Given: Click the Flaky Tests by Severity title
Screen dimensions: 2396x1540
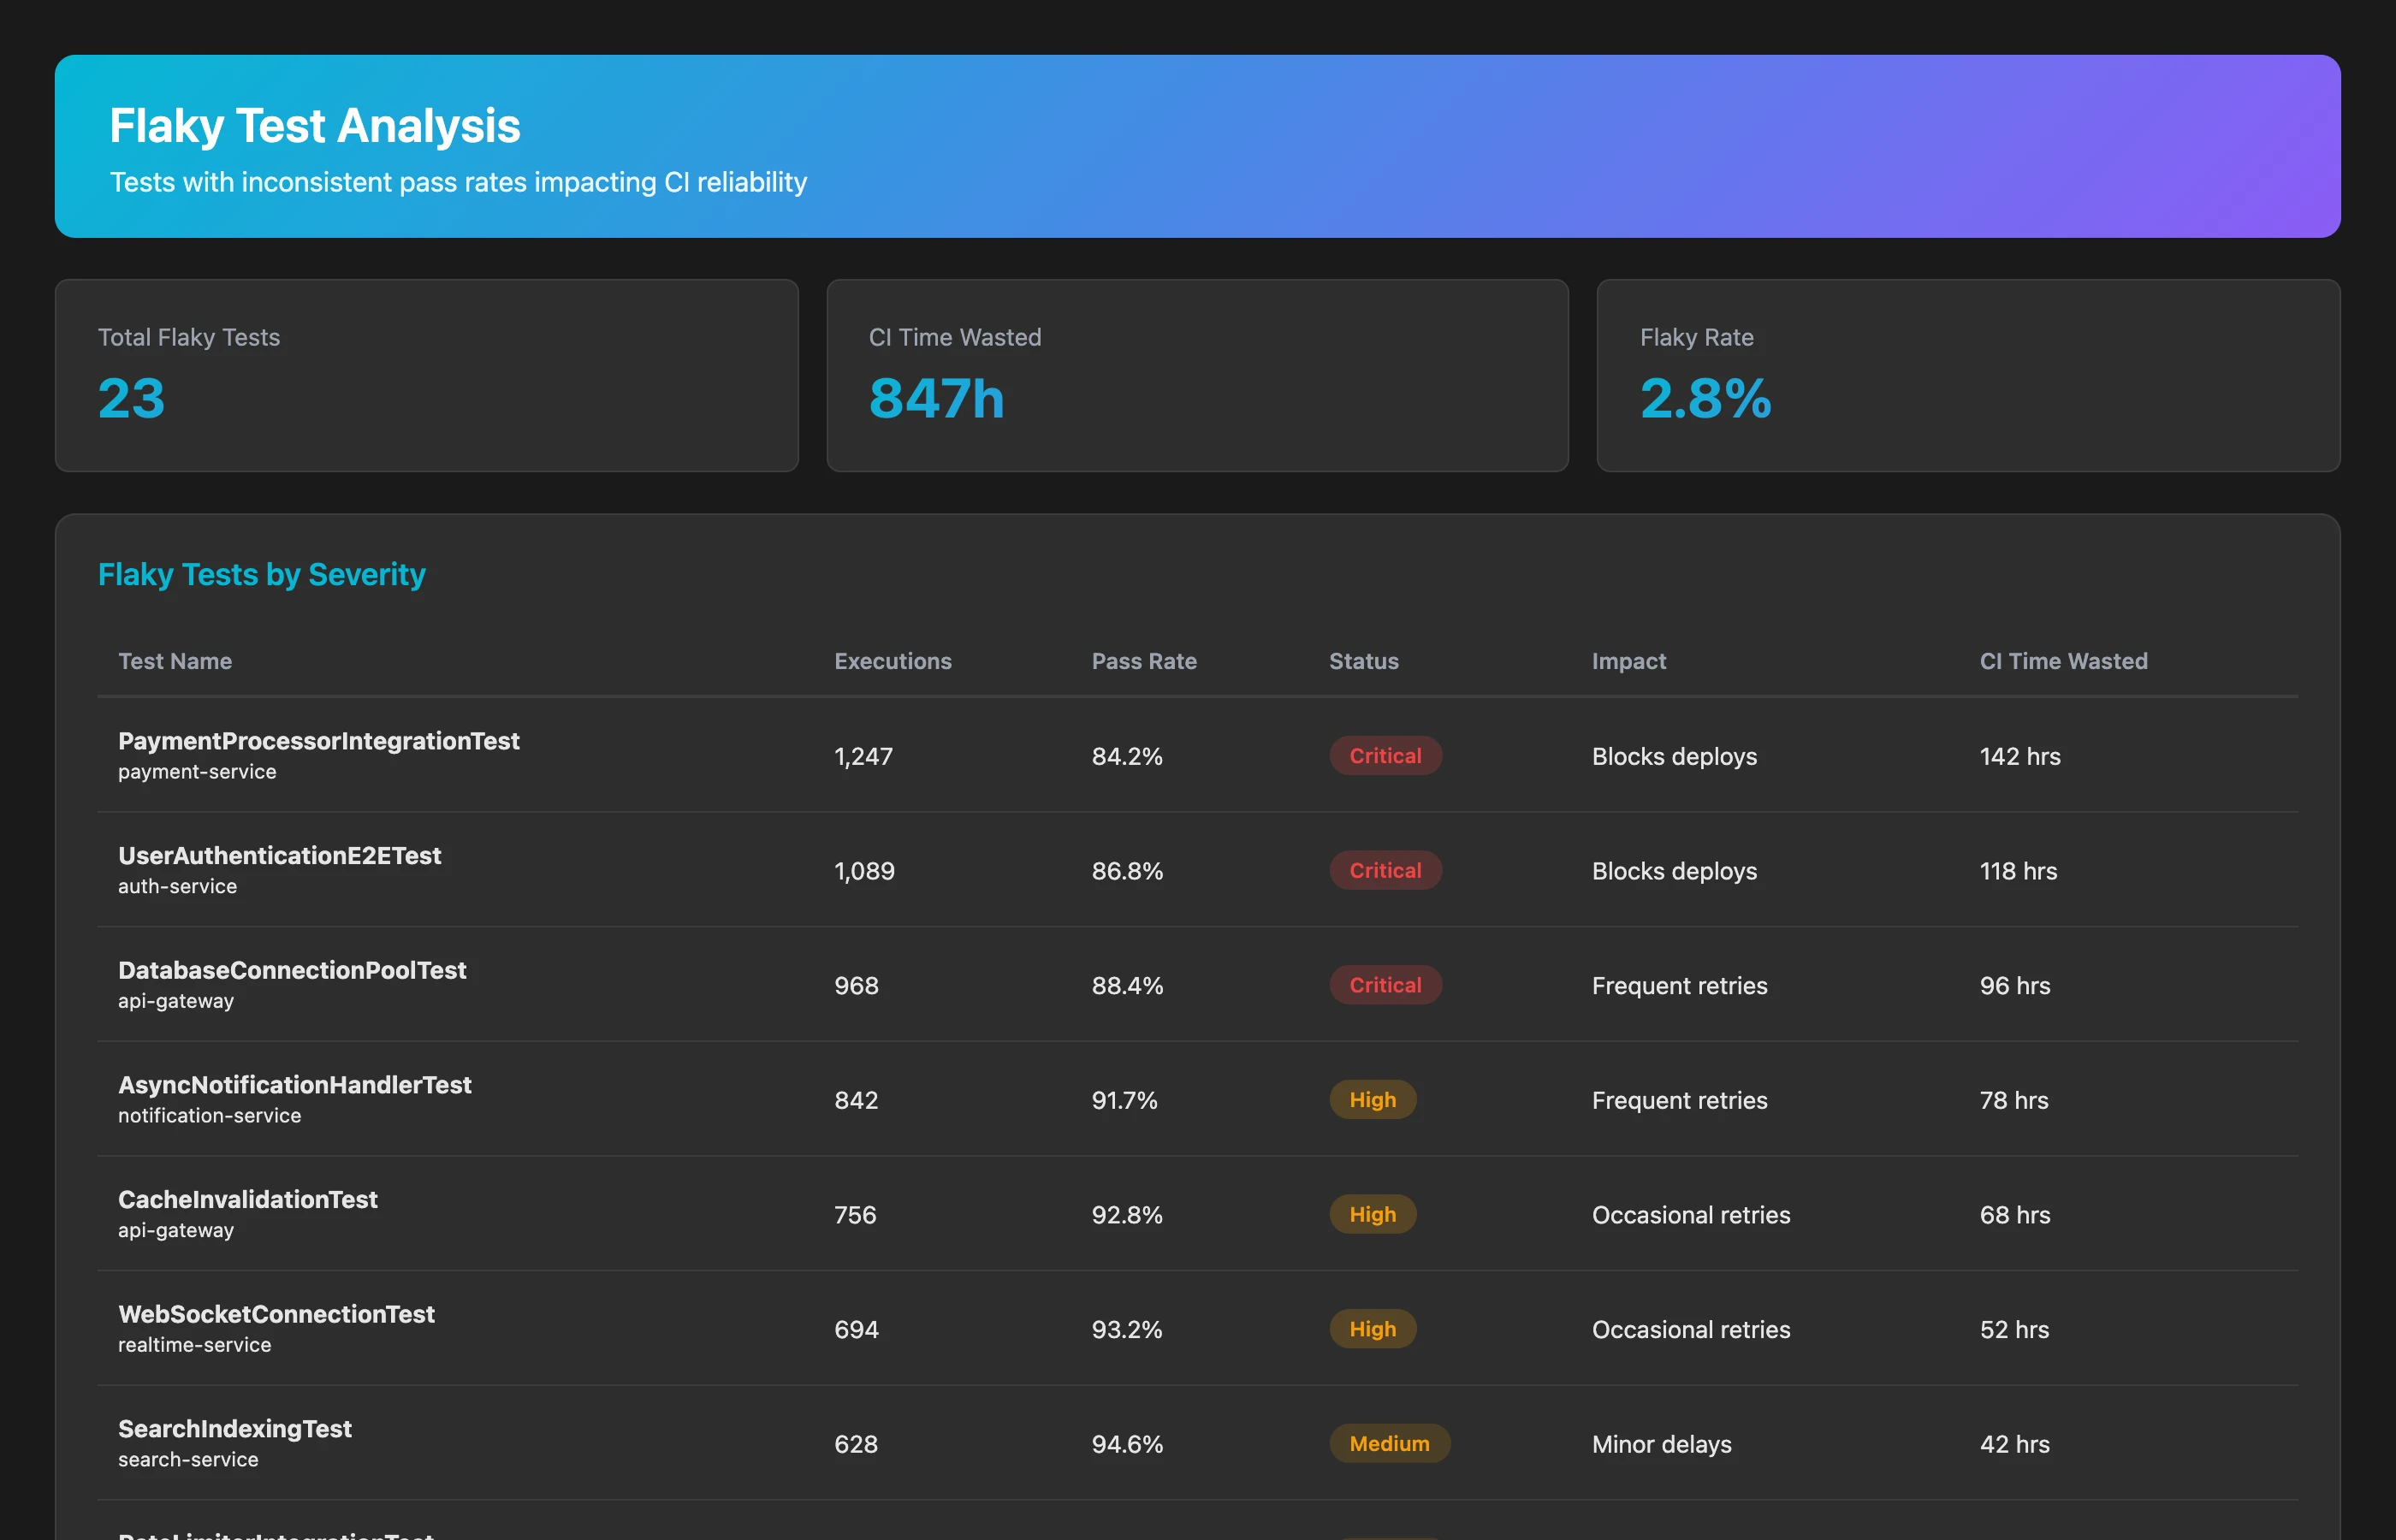Looking at the screenshot, I should pos(262,574).
